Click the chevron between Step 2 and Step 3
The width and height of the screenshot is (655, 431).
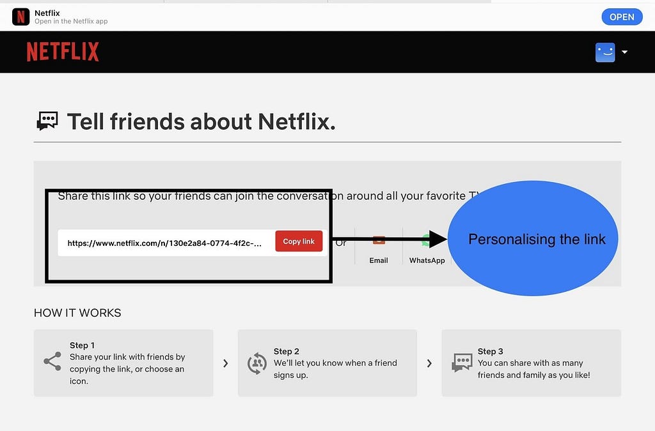point(429,363)
